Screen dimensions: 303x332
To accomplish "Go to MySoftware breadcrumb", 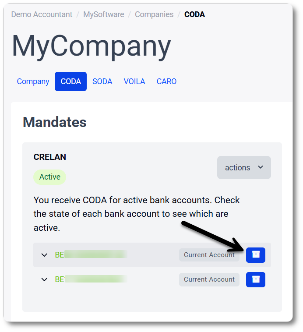I will (103, 14).
